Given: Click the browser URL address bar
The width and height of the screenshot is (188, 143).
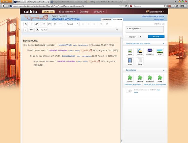Looking at the screenshot, I should [x=66, y=6].
